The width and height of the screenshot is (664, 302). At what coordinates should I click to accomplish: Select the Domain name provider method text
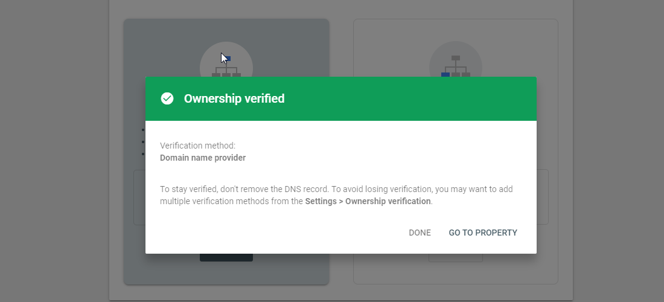(x=203, y=158)
